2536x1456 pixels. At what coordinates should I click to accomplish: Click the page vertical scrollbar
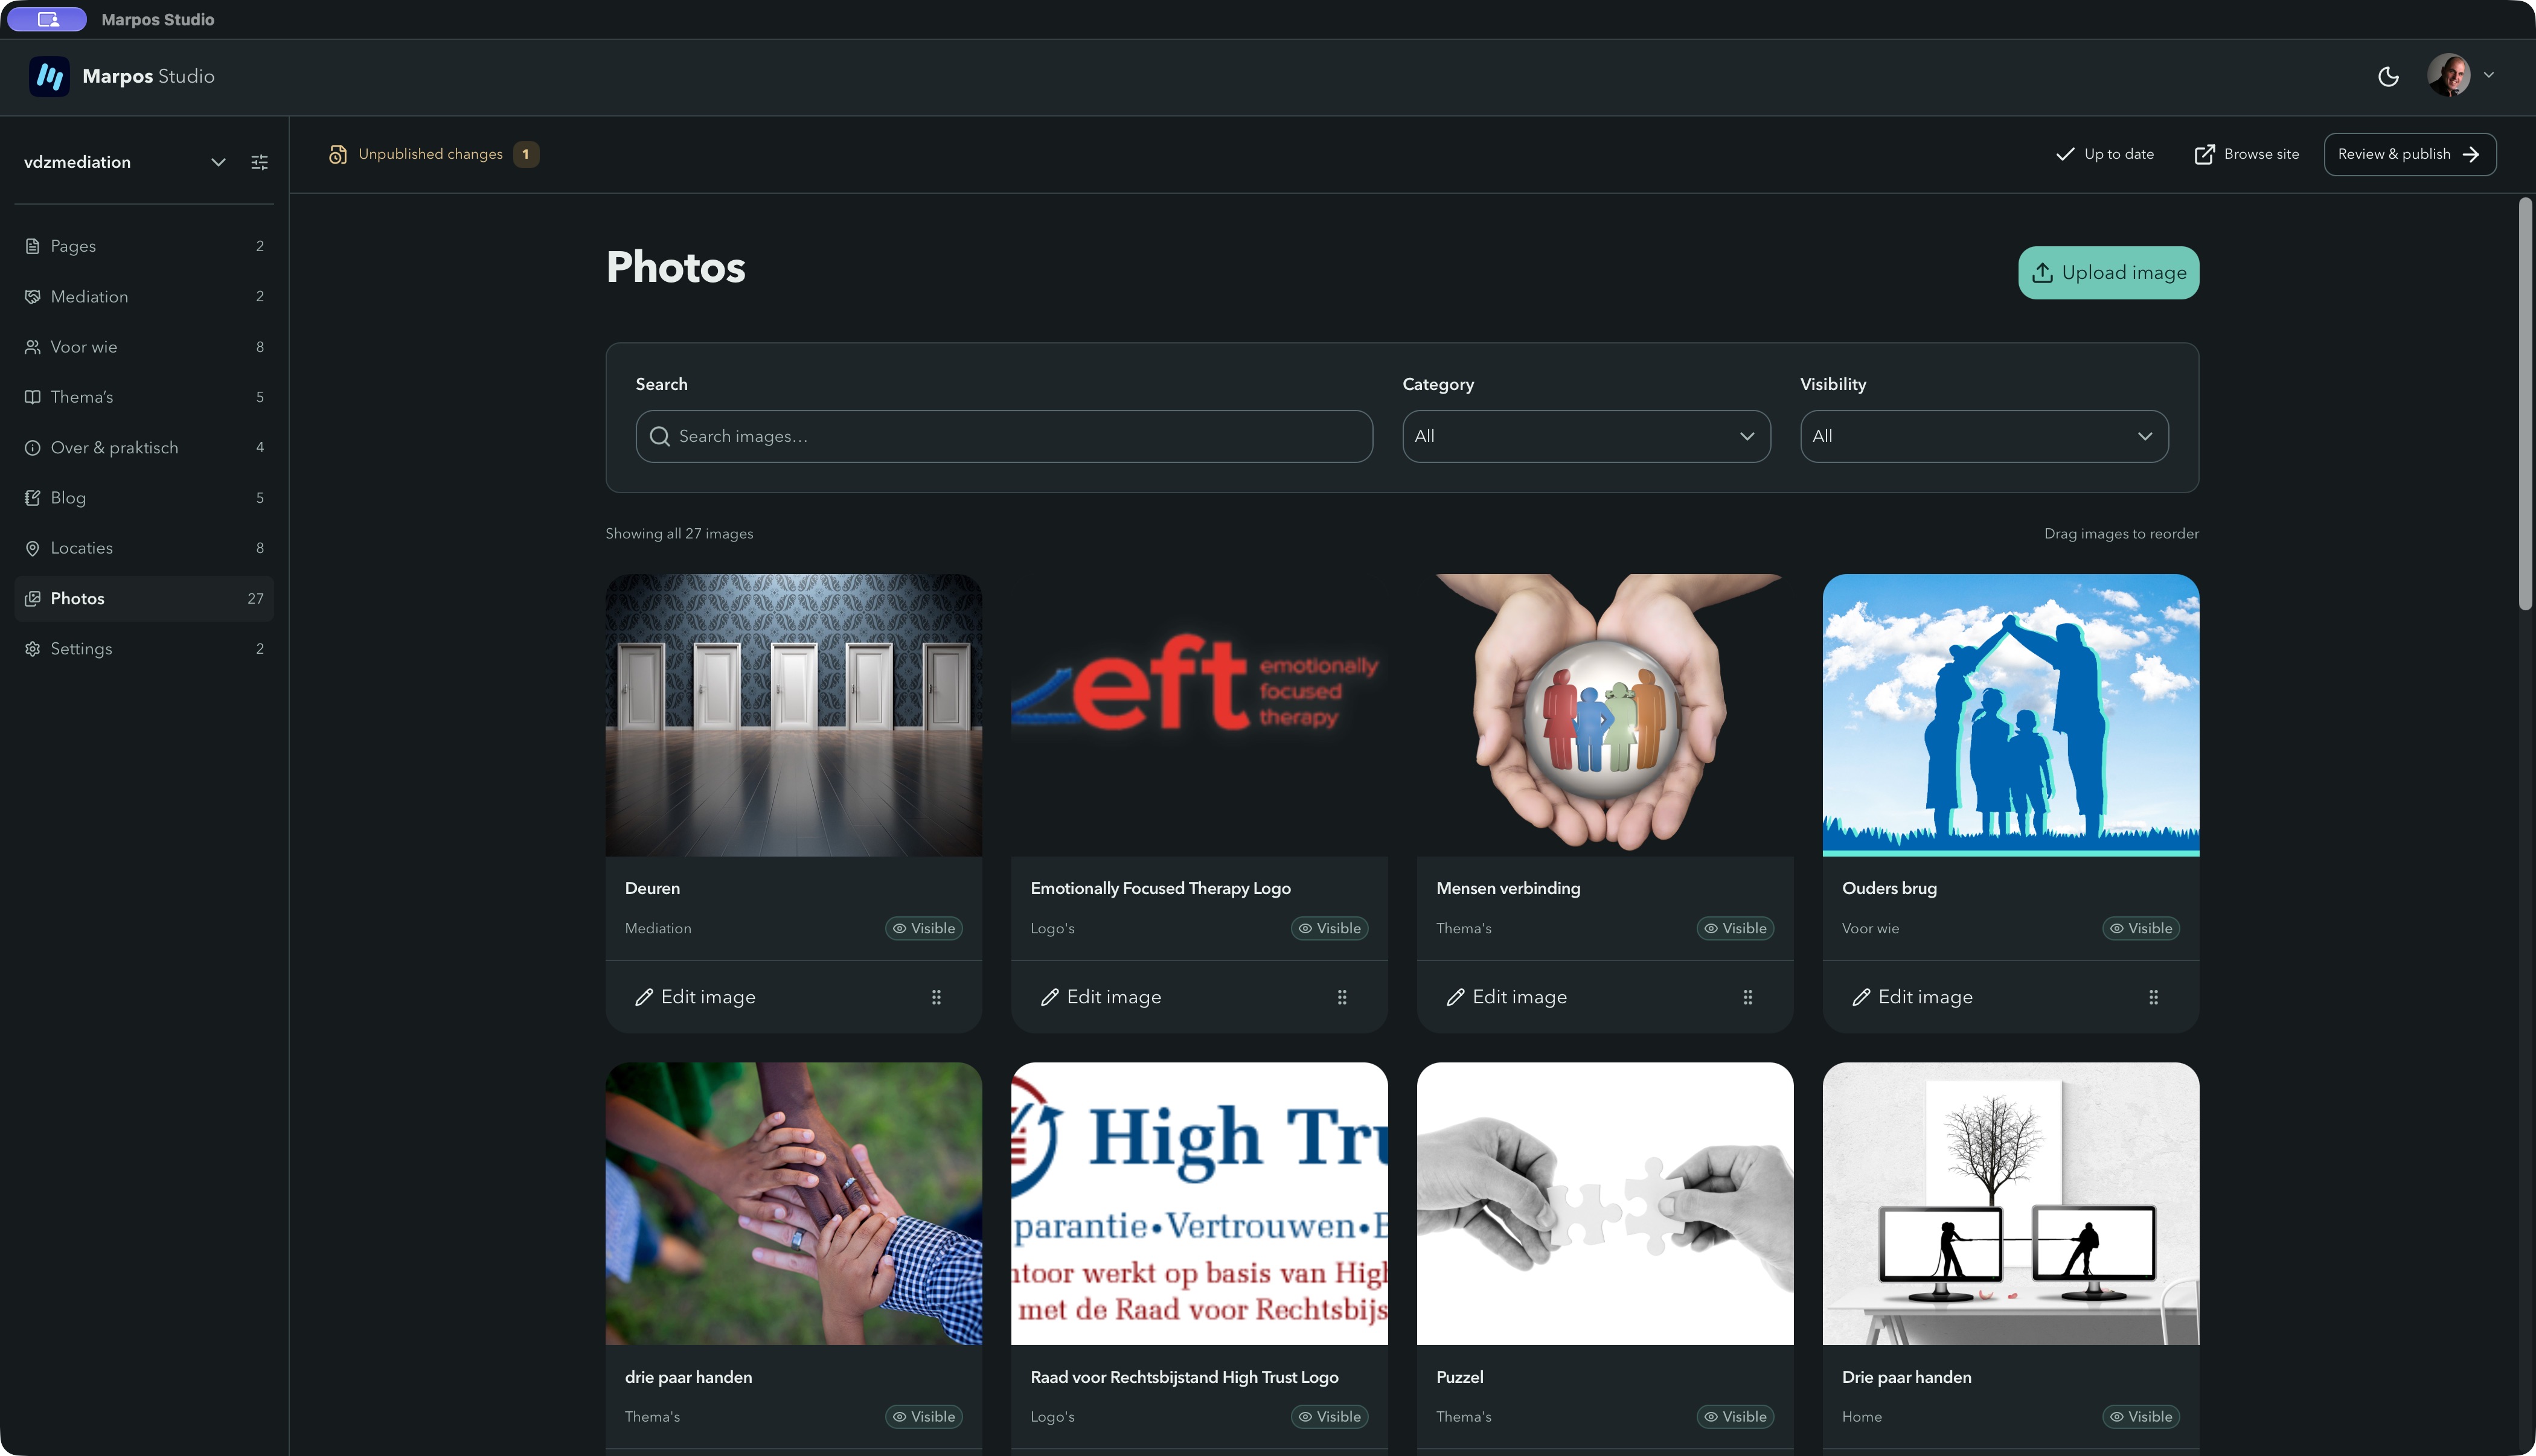coord(2525,403)
